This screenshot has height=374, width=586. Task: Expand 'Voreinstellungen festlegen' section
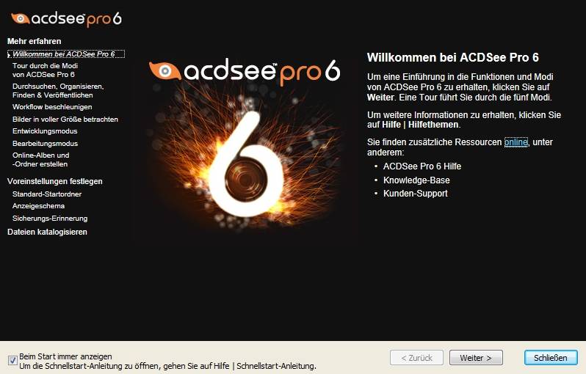point(54,181)
